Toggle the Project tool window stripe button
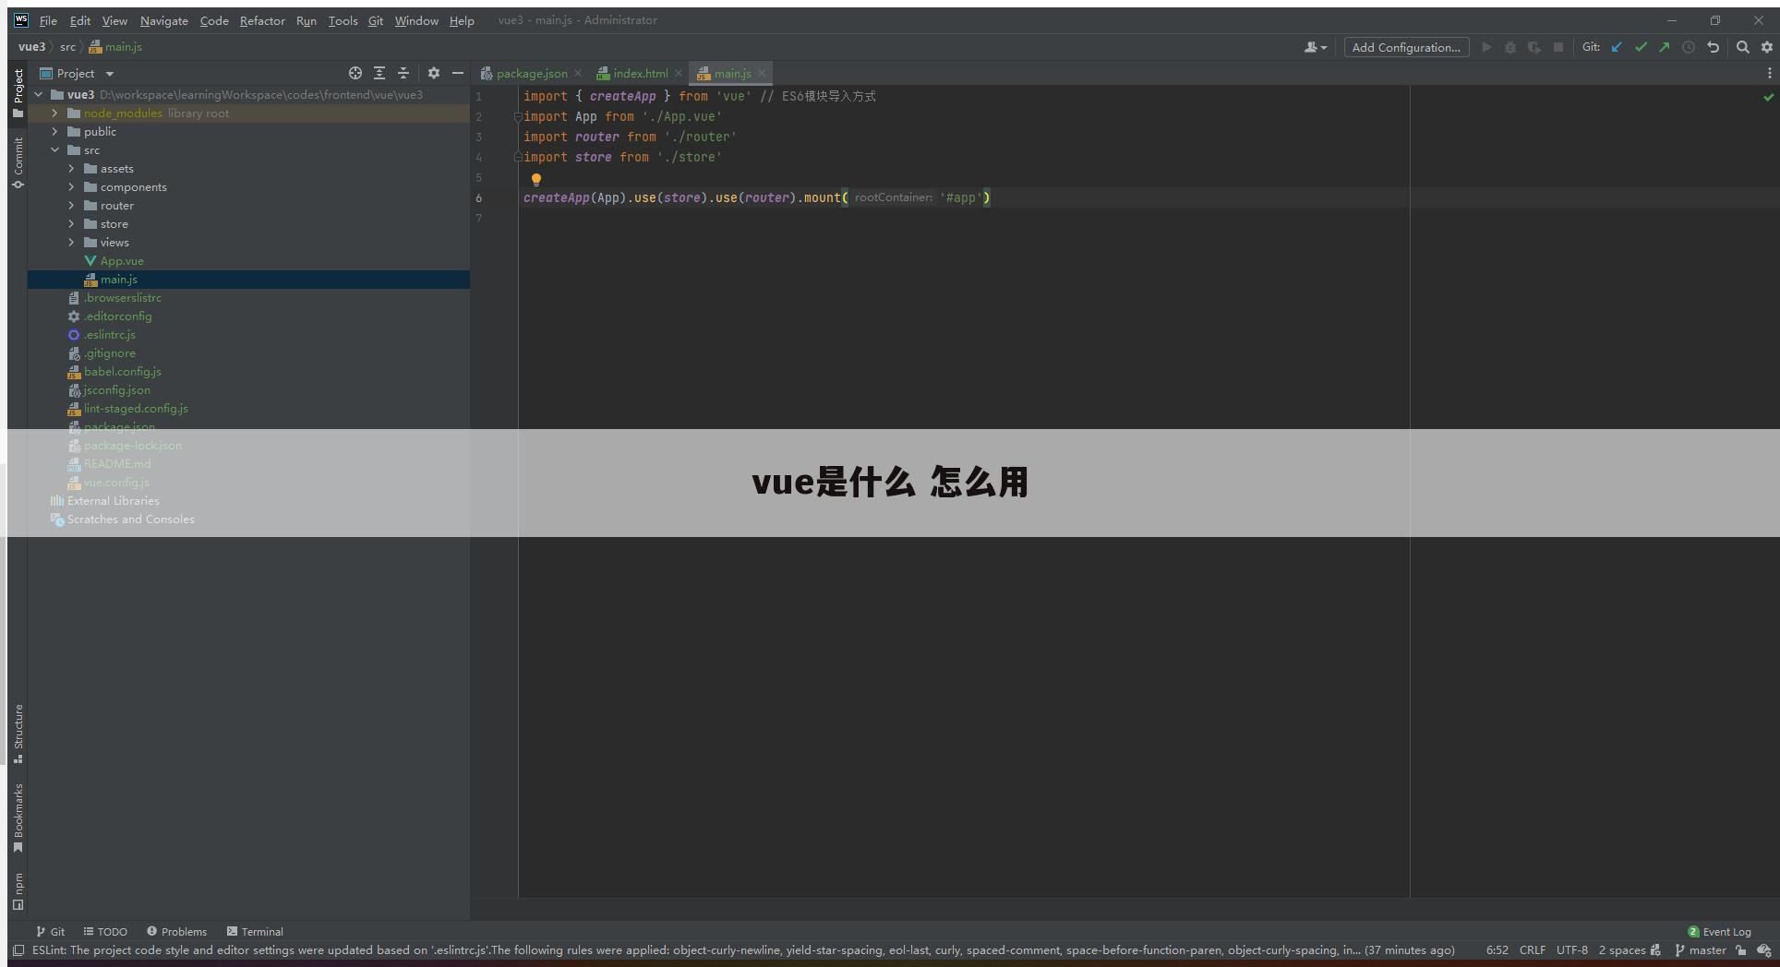 [x=18, y=92]
